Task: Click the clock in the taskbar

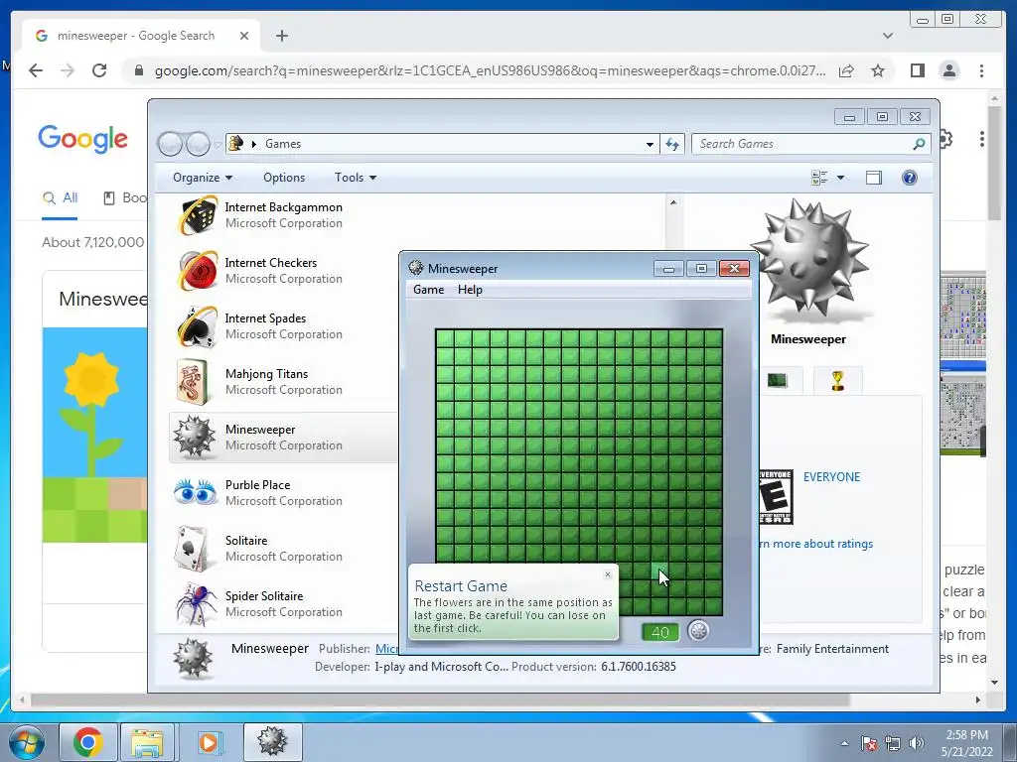Action: 966,743
